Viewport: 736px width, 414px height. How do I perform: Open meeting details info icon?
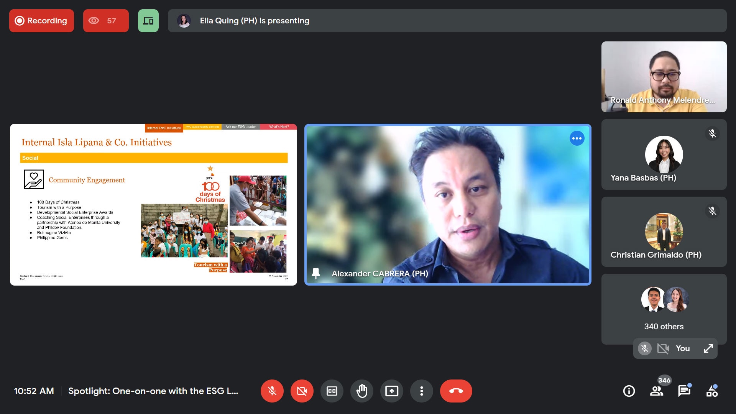(629, 391)
